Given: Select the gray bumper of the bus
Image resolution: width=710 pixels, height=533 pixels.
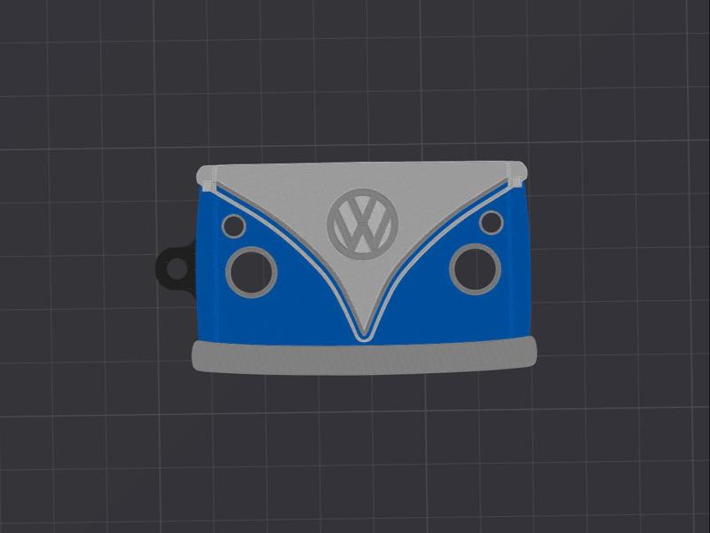Looking at the screenshot, I should [365, 357].
